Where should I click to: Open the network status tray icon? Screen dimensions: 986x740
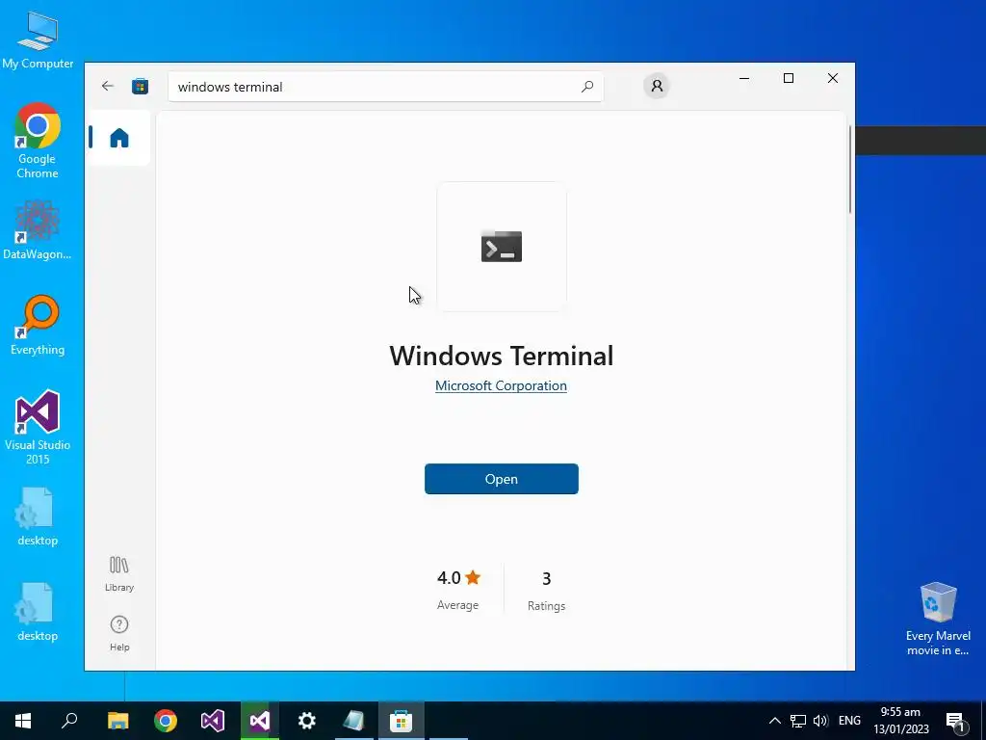coord(798,721)
